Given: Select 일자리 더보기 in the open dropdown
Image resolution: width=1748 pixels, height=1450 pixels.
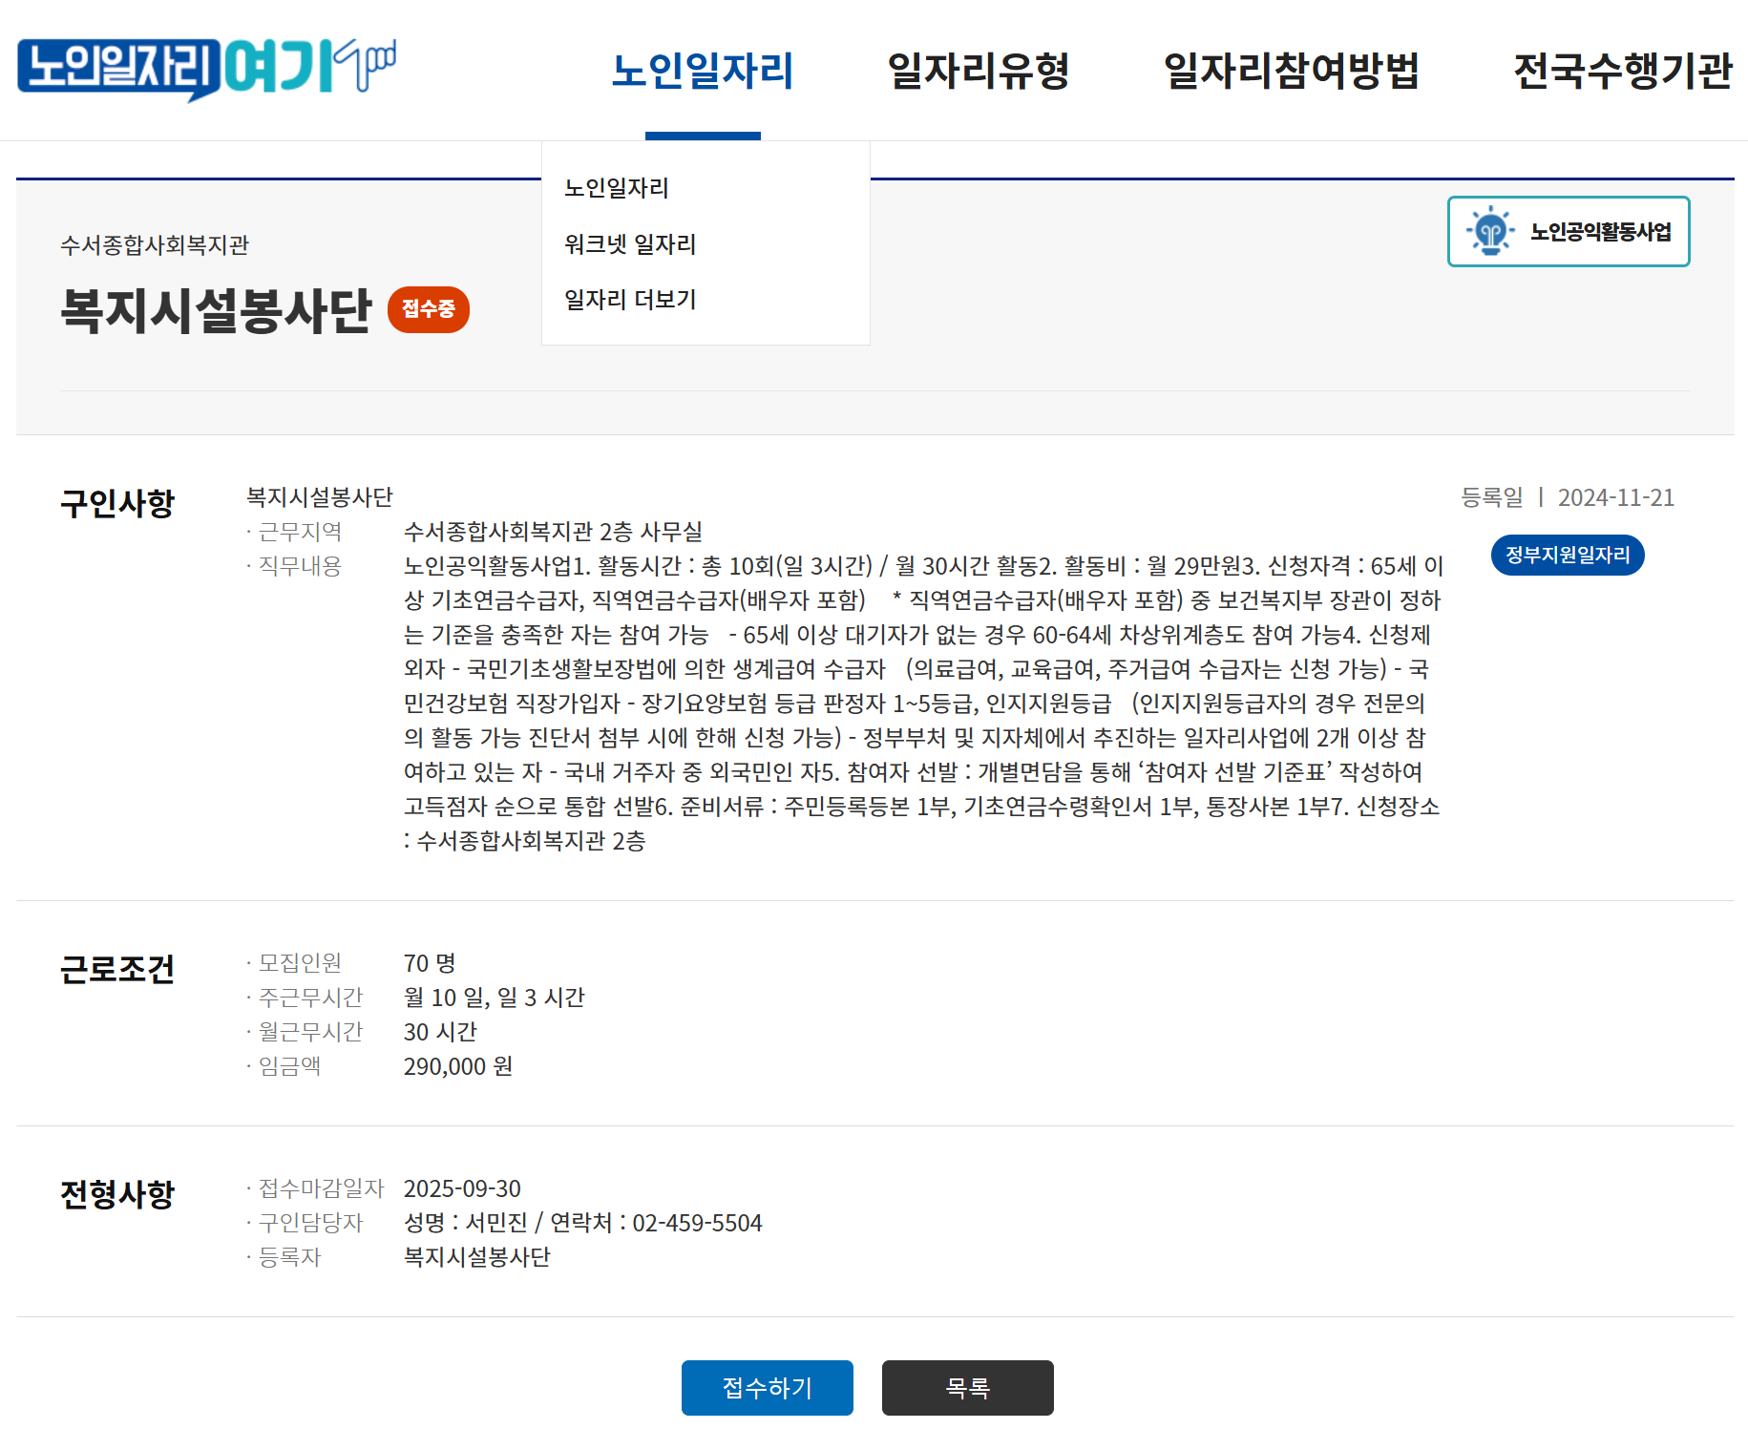Looking at the screenshot, I should pyautogui.click(x=629, y=300).
